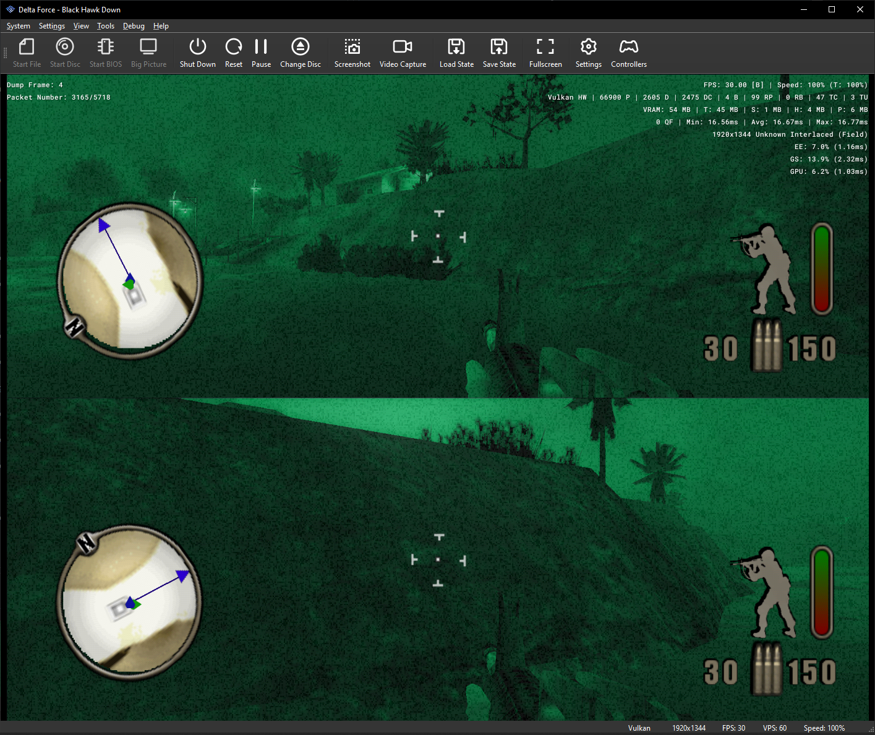Click the '1920x1344 Unknown Interlaced (Field)' overlay text
Image resolution: width=875 pixels, height=735 pixels.
[x=790, y=134]
